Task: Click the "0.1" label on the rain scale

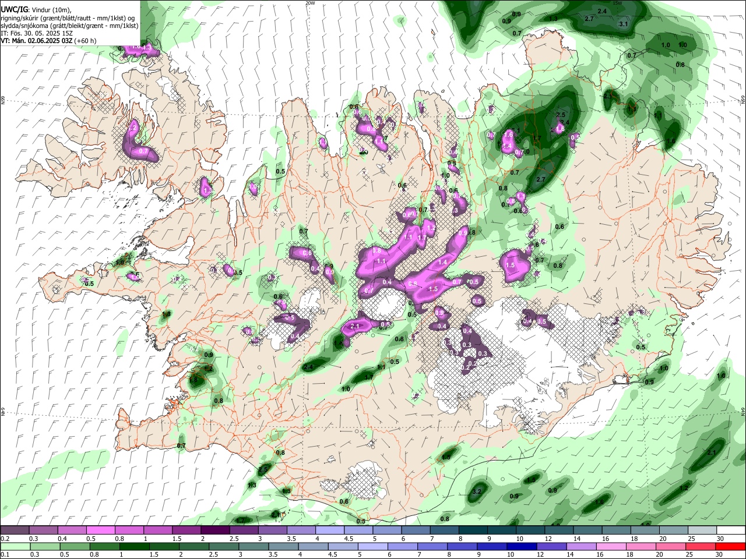Action: 5,555
